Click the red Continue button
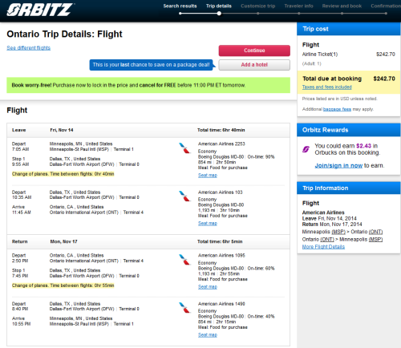The width and height of the screenshot is (401, 348). 254,51
